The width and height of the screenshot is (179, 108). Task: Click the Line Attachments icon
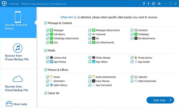94,42
